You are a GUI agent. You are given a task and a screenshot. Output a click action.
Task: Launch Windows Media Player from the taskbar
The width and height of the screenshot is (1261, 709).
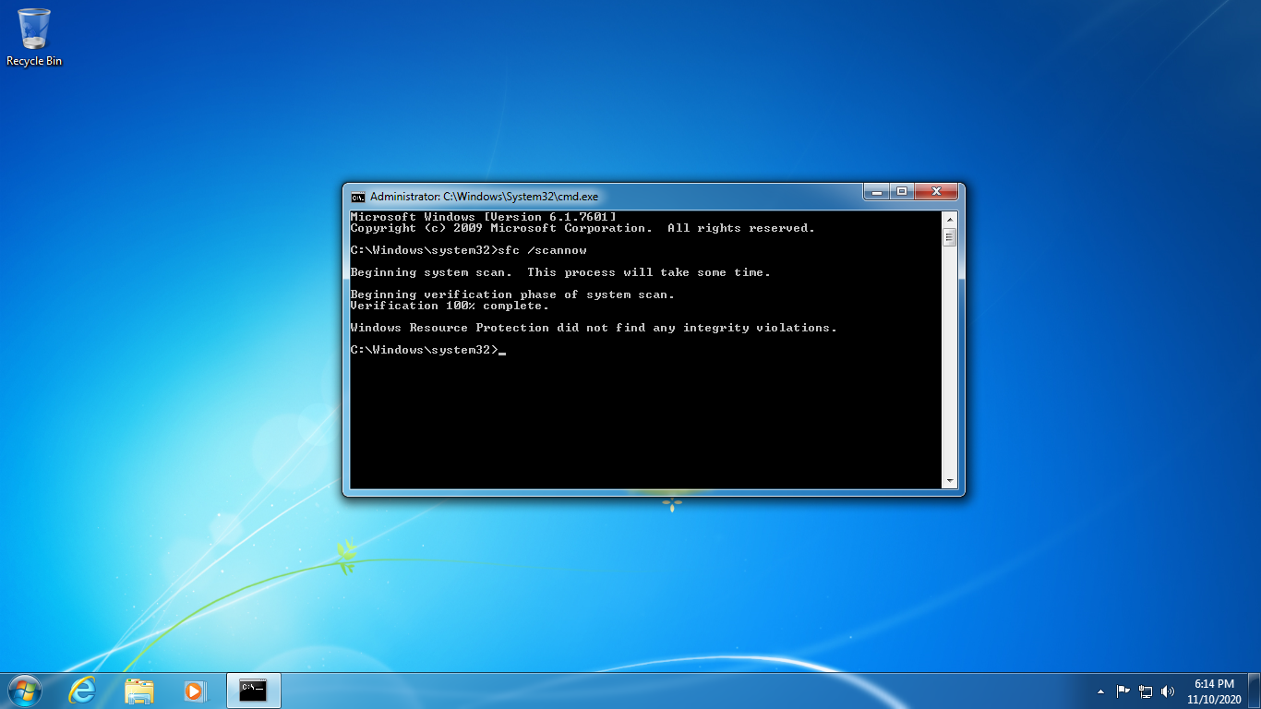click(x=195, y=691)
